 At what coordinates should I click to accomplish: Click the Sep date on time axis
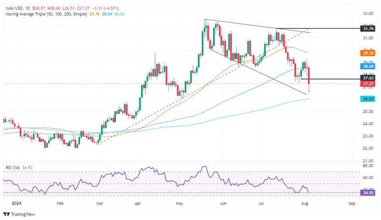[x=352, y=203]
